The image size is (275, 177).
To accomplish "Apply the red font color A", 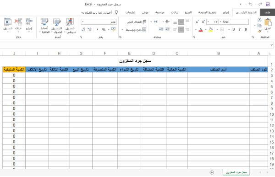I will tap(201, 30).
